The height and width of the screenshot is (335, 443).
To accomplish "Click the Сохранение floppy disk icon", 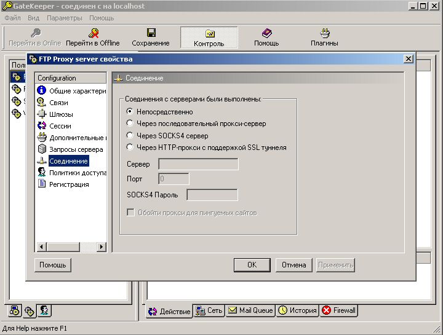I will (x=151, y=33).
